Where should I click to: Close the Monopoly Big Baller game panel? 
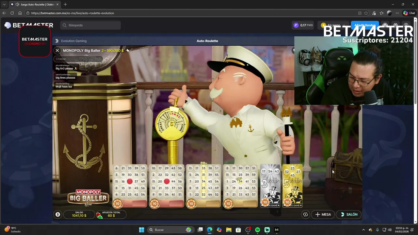tap(57, 51)
